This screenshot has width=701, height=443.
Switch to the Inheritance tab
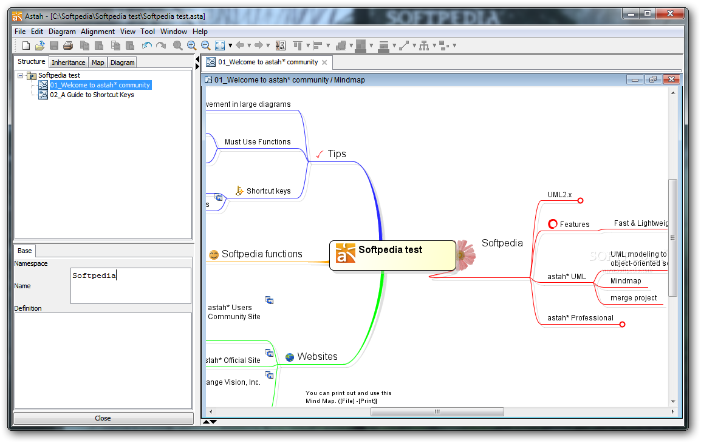point(68,63)
